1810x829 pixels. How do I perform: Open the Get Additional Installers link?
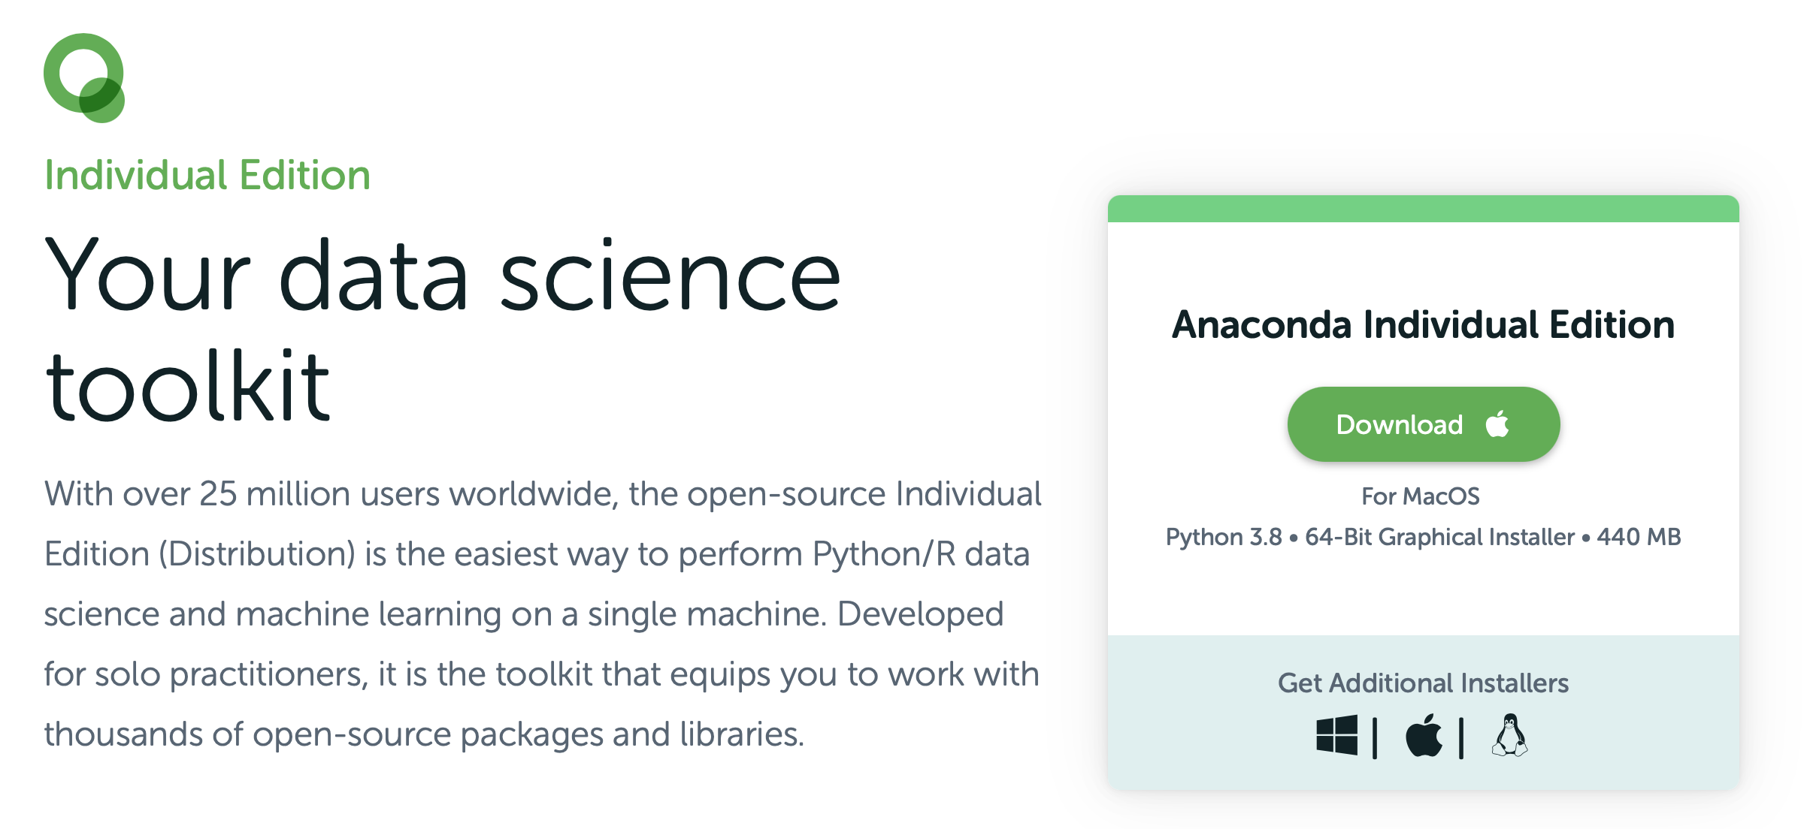(x=1423, y=683)
